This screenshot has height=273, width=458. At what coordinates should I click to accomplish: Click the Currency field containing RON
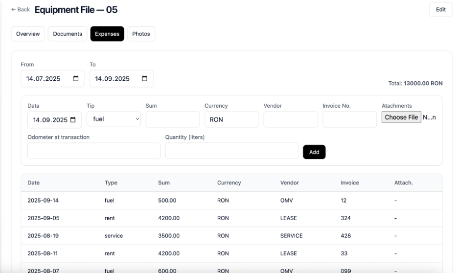click(x=231, y=119)
